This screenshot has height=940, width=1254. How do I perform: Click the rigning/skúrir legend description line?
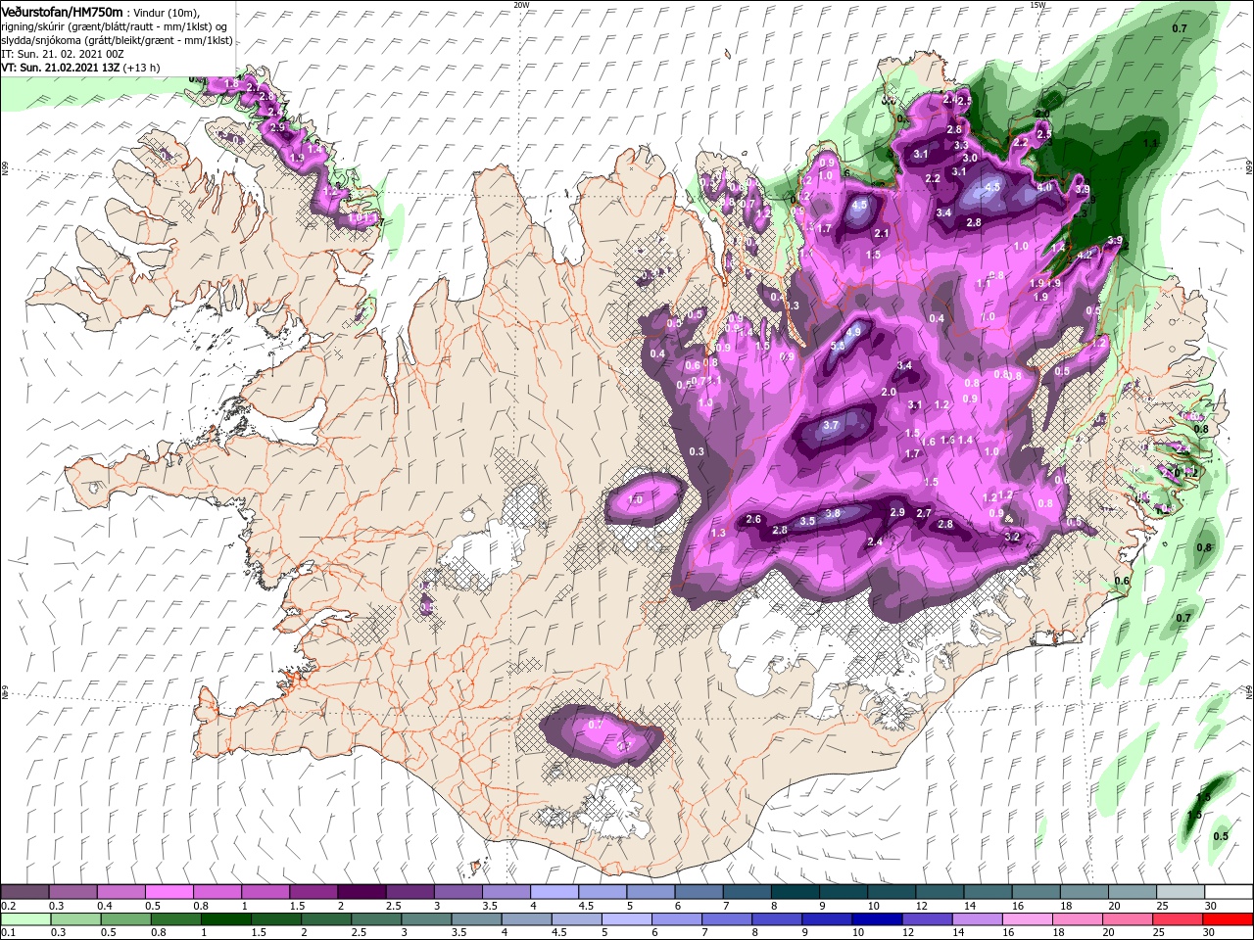[x=115, y=26]
